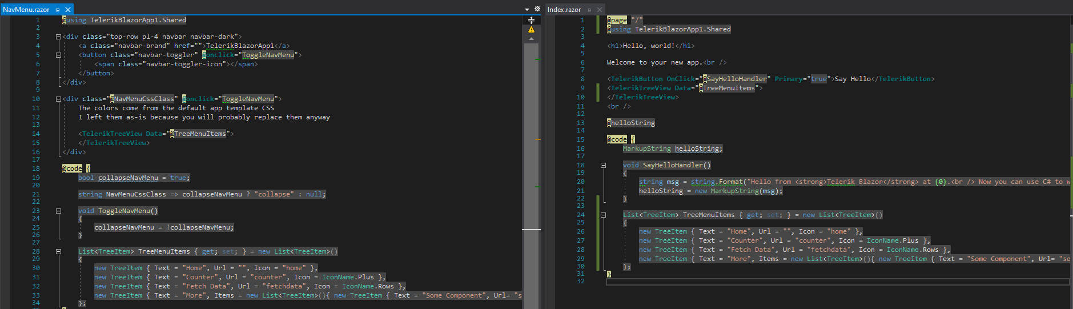
Task: Collapse the SayHelloHandler method in Index.razor
Action: coord(603,165)
